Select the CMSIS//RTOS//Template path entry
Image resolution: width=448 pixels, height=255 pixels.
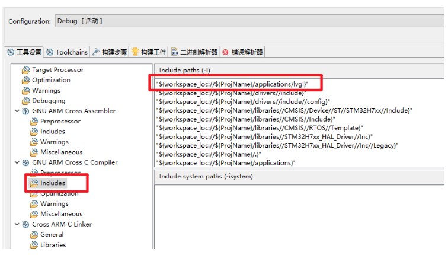coord(260,128)
